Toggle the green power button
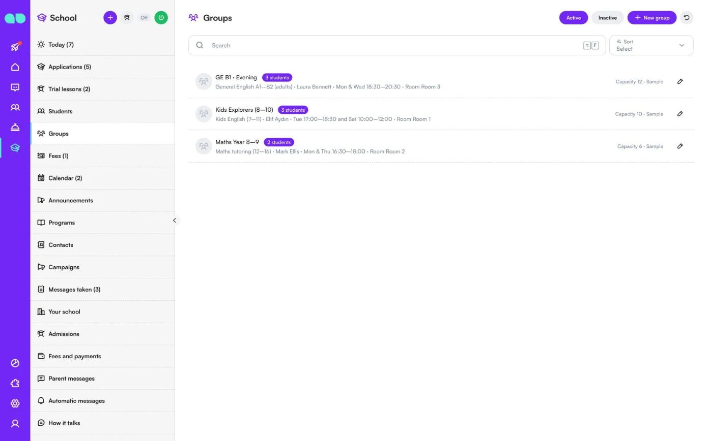 [x=161, y=18]
